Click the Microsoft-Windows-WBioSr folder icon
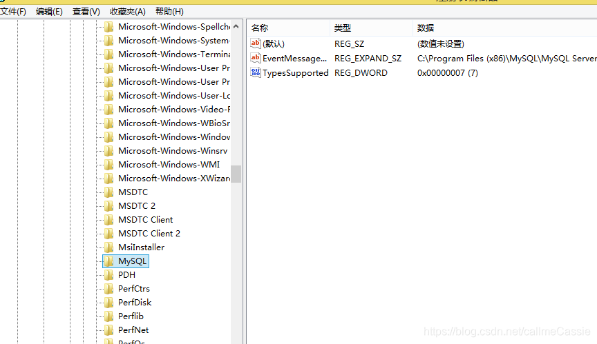Image resolution: width=597 pixels, height=344 pixels. click(109, 123)
